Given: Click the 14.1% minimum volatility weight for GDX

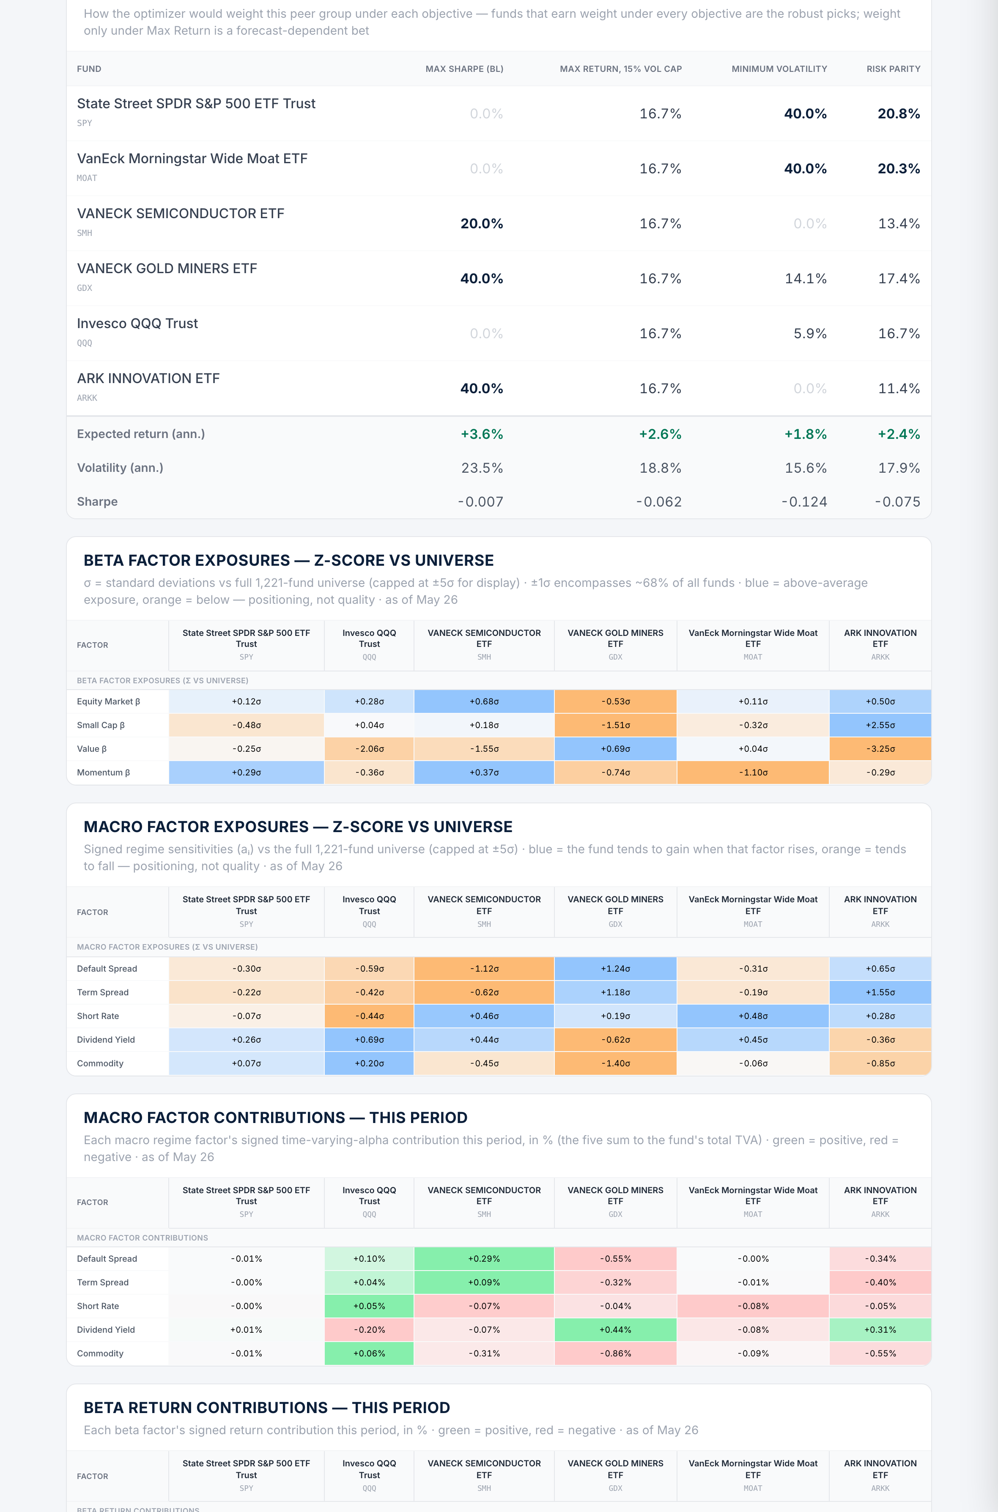Looking at the screenshot, I should pos(806,279).
